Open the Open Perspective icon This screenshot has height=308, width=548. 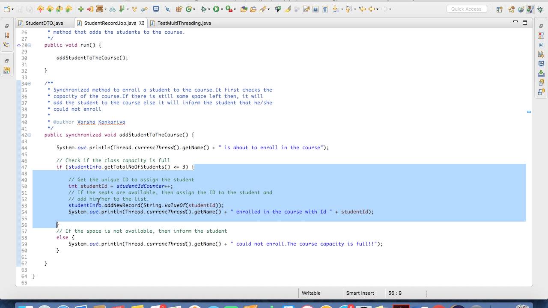click(499, 9)
